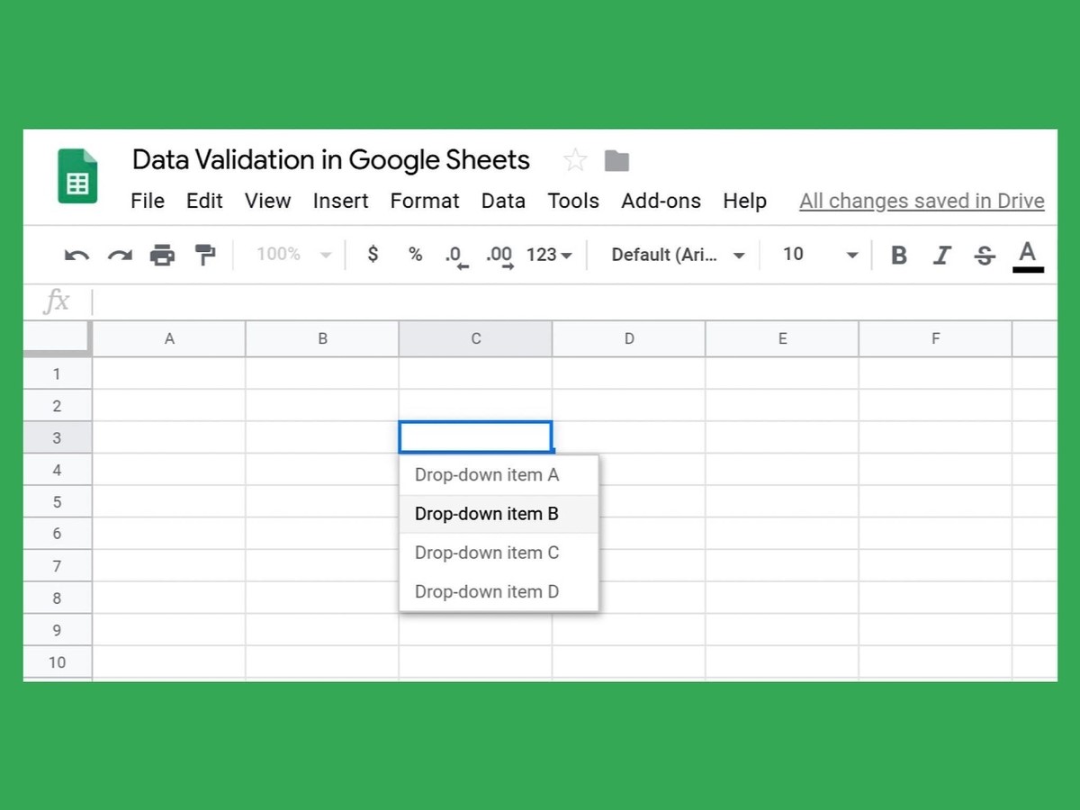1080x810 pixels.
Task: Increase decimal places
Action: click(x=499, y=256)
